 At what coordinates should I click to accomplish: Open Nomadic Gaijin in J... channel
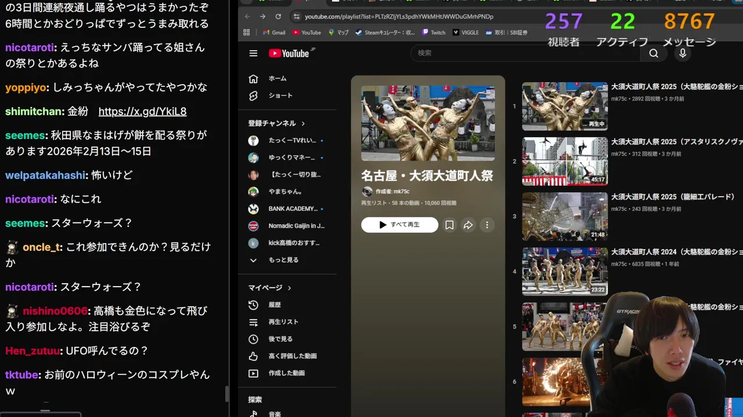coord(287,226)
